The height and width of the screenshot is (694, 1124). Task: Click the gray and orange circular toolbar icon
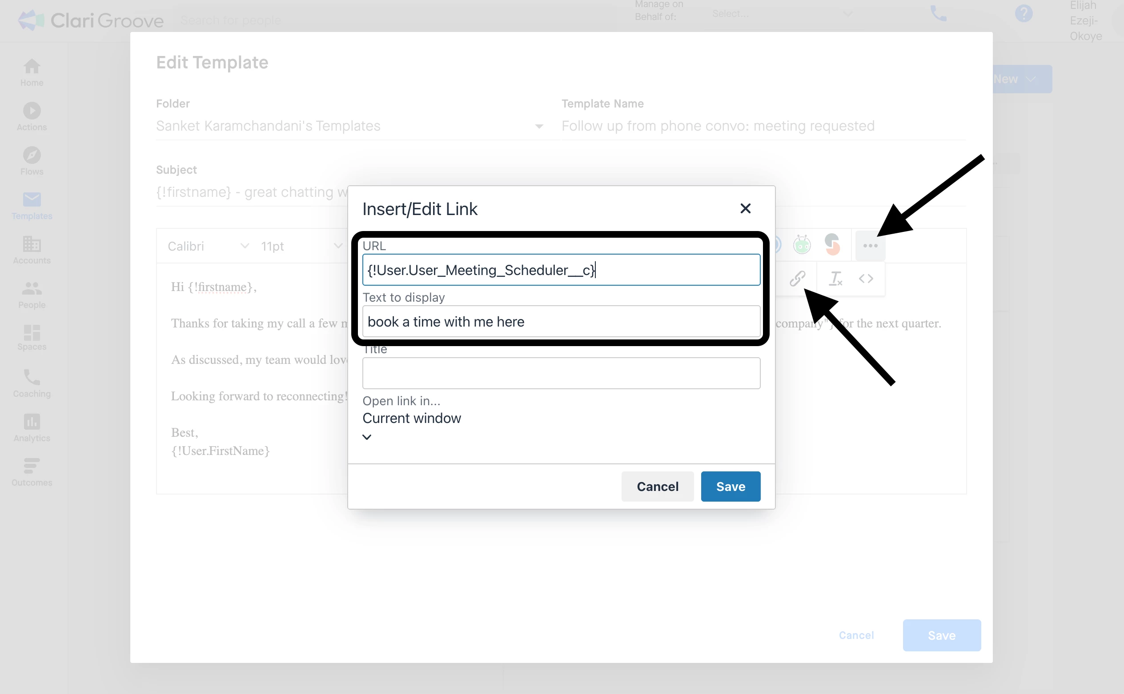click(832, 245)
